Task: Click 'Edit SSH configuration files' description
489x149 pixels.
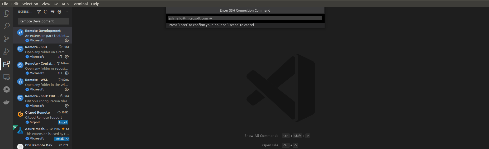Action: pos(46,101)
